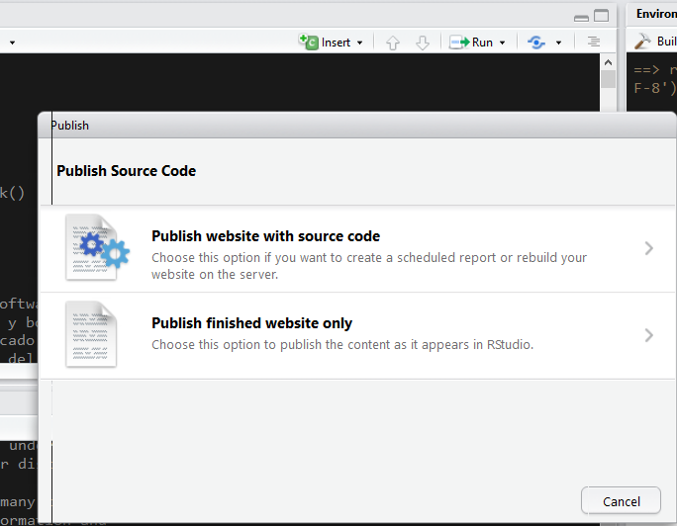Image resolution: width=677 pixels, height=526 pixels.
Task: Maximize the source editor pane
Action: coord(601,15)
